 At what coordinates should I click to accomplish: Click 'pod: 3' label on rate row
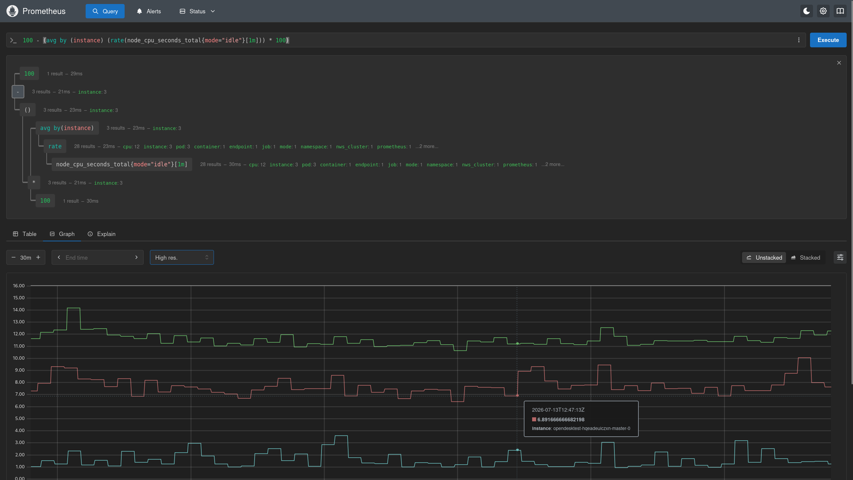coord(183,147)
